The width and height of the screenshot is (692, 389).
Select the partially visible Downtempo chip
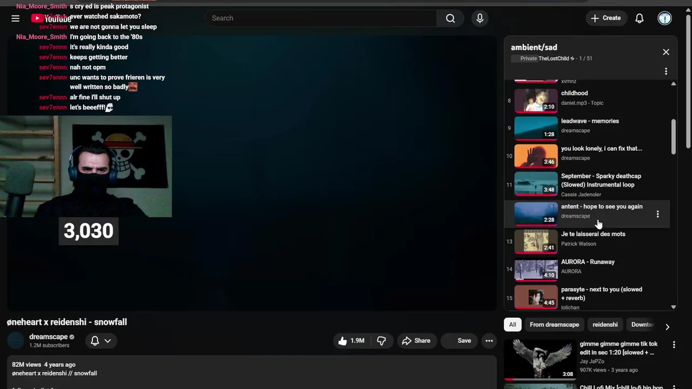pos(642,325)
